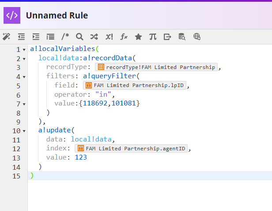Click the database search icon
272x211 pixels.
182,36
